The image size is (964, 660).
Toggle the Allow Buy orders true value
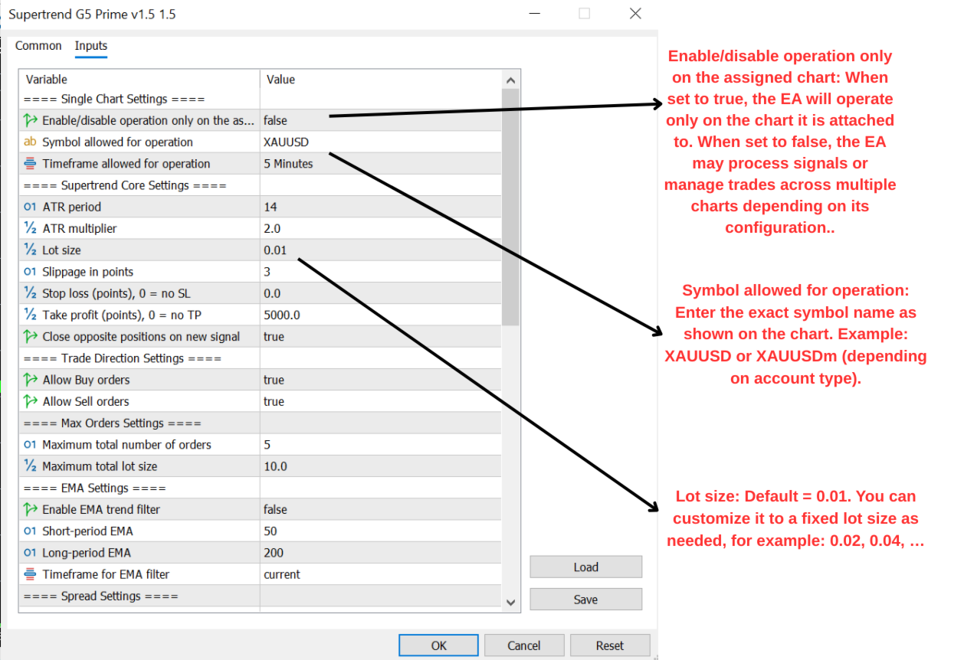tap(381, 380)
